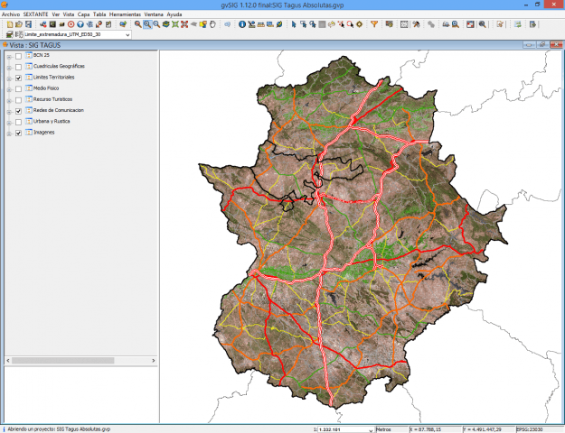Viewport: 565px width, 433px height.
Task: Expand the Imagenes tree node
Action: [9, 134]
